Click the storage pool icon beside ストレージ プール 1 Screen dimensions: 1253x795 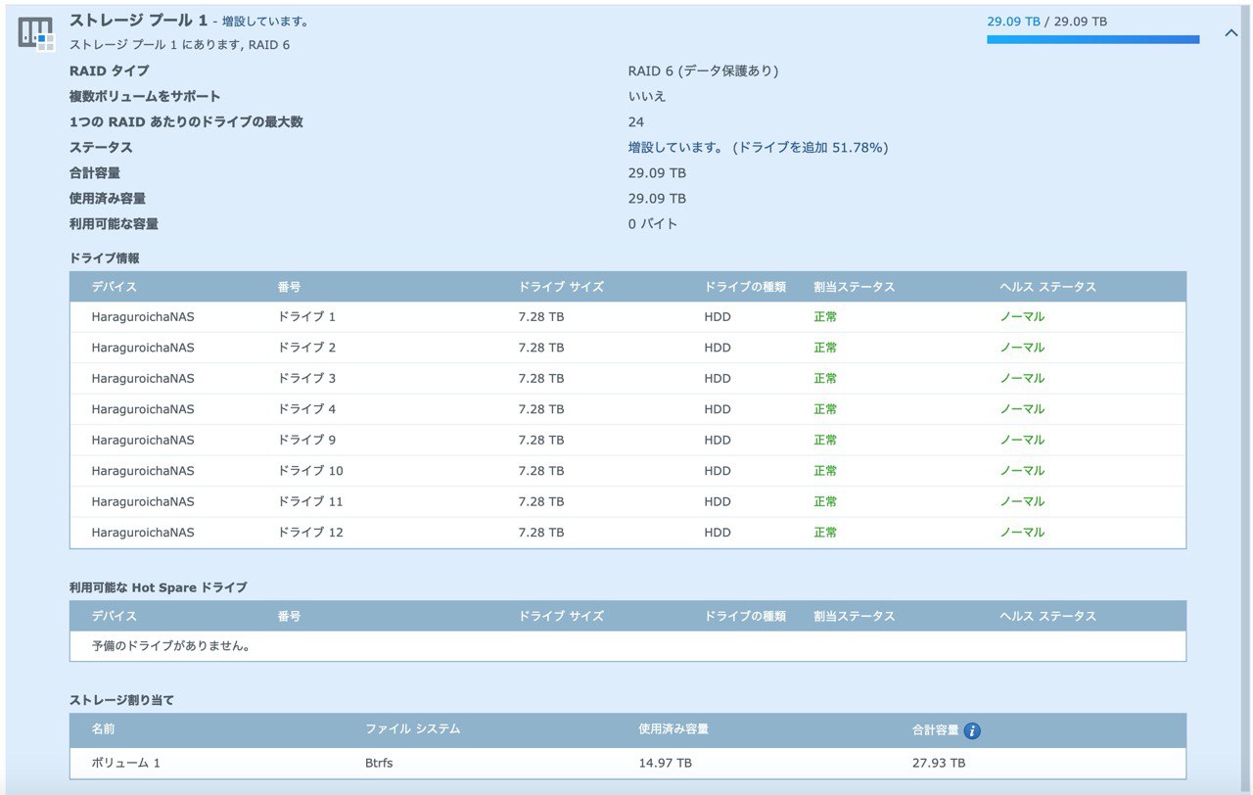pos(36,34)
